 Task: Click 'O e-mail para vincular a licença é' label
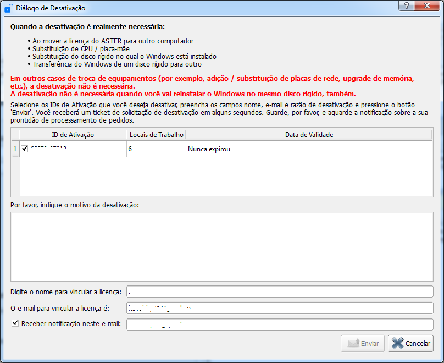click(60, 309)
